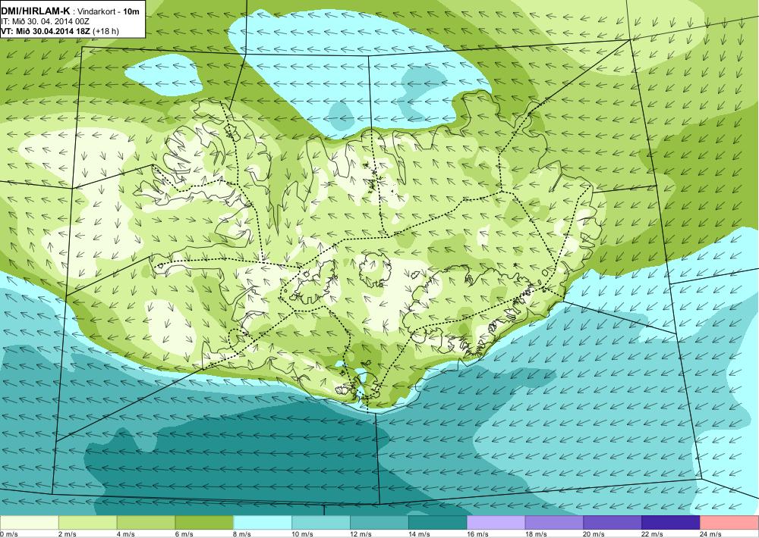Click the 'DMI/HIRLAM-K' model title

[x=36, y=11]
